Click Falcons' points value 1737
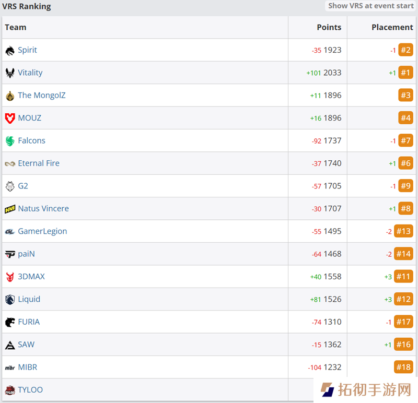 [x=332, y=140]
